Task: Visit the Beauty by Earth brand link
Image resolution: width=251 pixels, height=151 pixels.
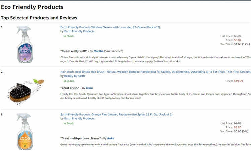Action: [74, 76]
